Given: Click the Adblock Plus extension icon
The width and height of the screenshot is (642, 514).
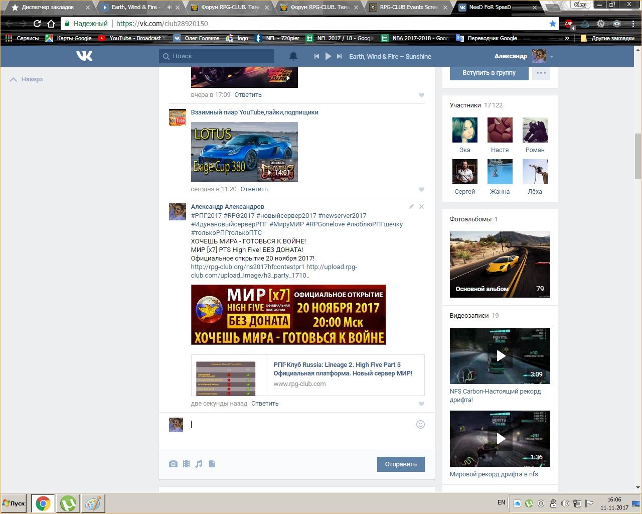Looking at the screenshot, I should [569, 24].
